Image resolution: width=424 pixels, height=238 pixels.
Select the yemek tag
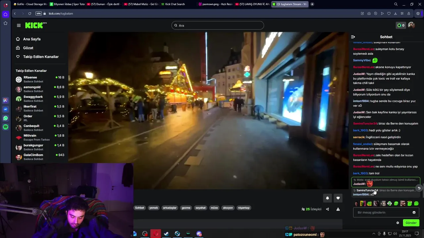(154, 208)
